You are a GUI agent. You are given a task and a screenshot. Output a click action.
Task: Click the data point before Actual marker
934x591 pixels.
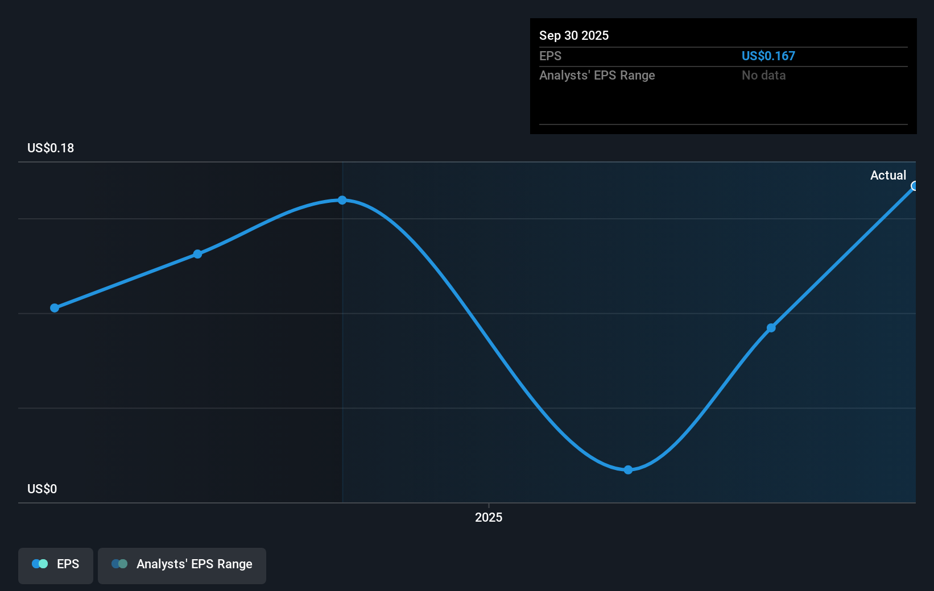[771, 328]
